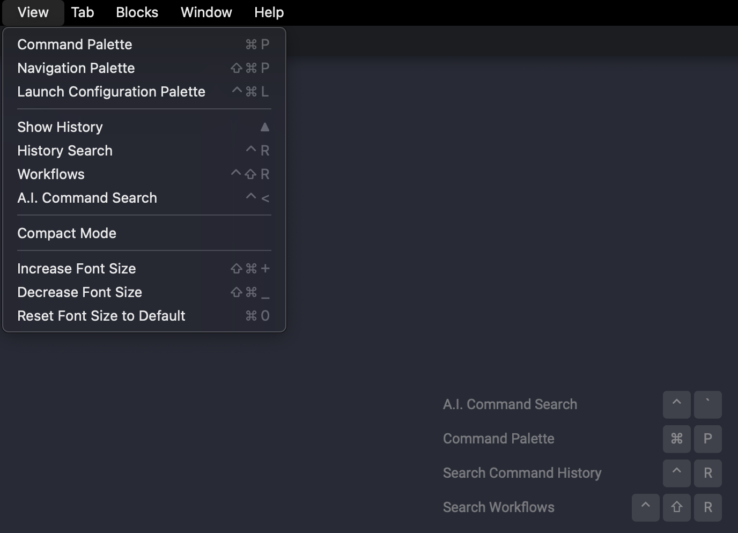This screenshot has width=738, height=533.
Task: Select Navigation Palette from the View menu
Action: pyautogui.click(x=76, y=68)
